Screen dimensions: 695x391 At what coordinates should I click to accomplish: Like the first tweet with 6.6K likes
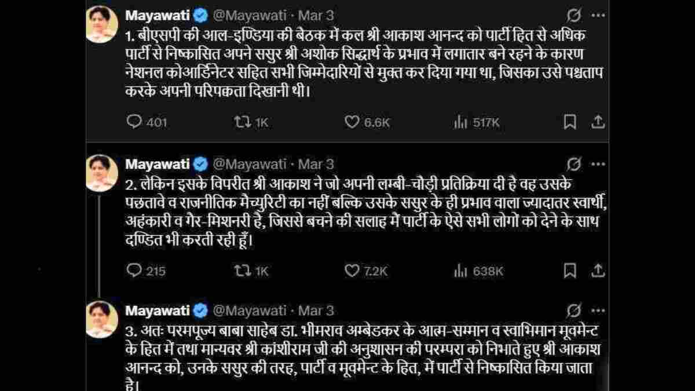[352, 122]
